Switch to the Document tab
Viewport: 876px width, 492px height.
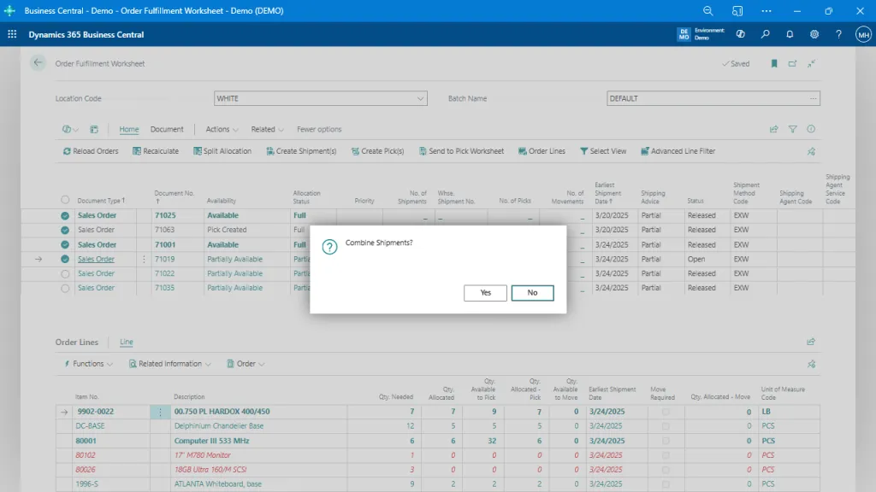tap(168, 129)
